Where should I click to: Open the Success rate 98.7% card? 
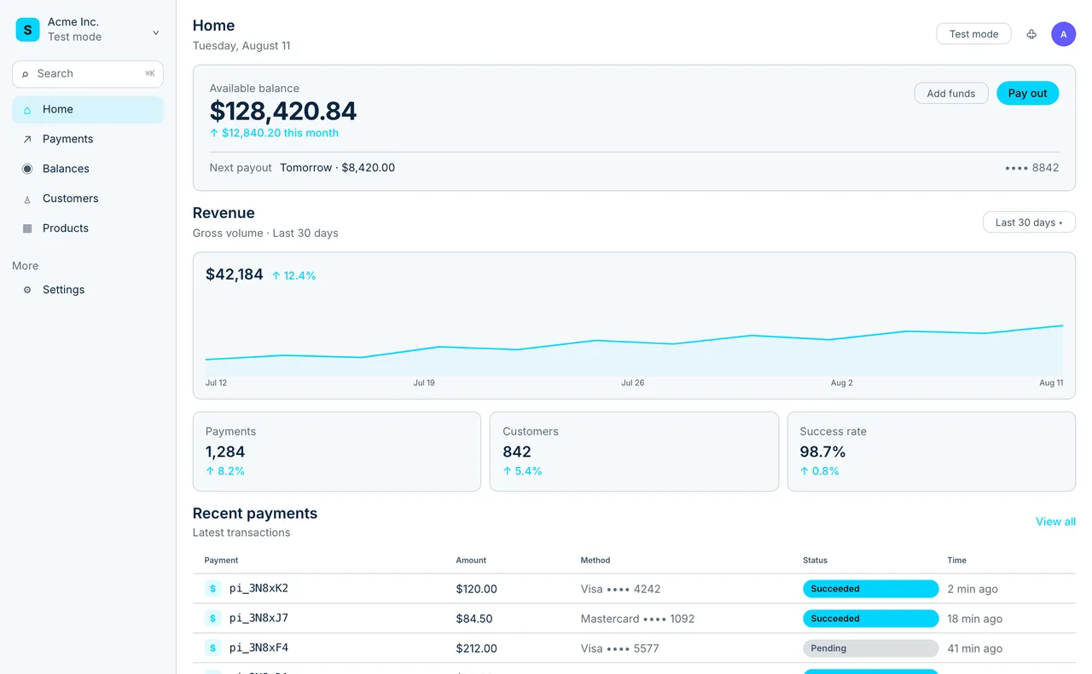(x=932, y=452)
